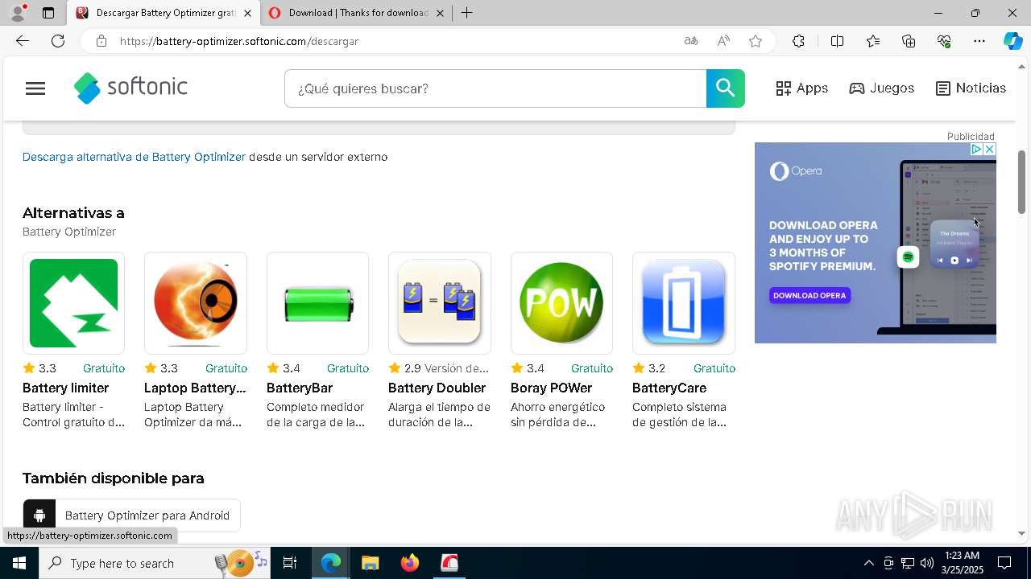Open the volume control icon
Screen dimensions: 1031x579
coord(927,563)
